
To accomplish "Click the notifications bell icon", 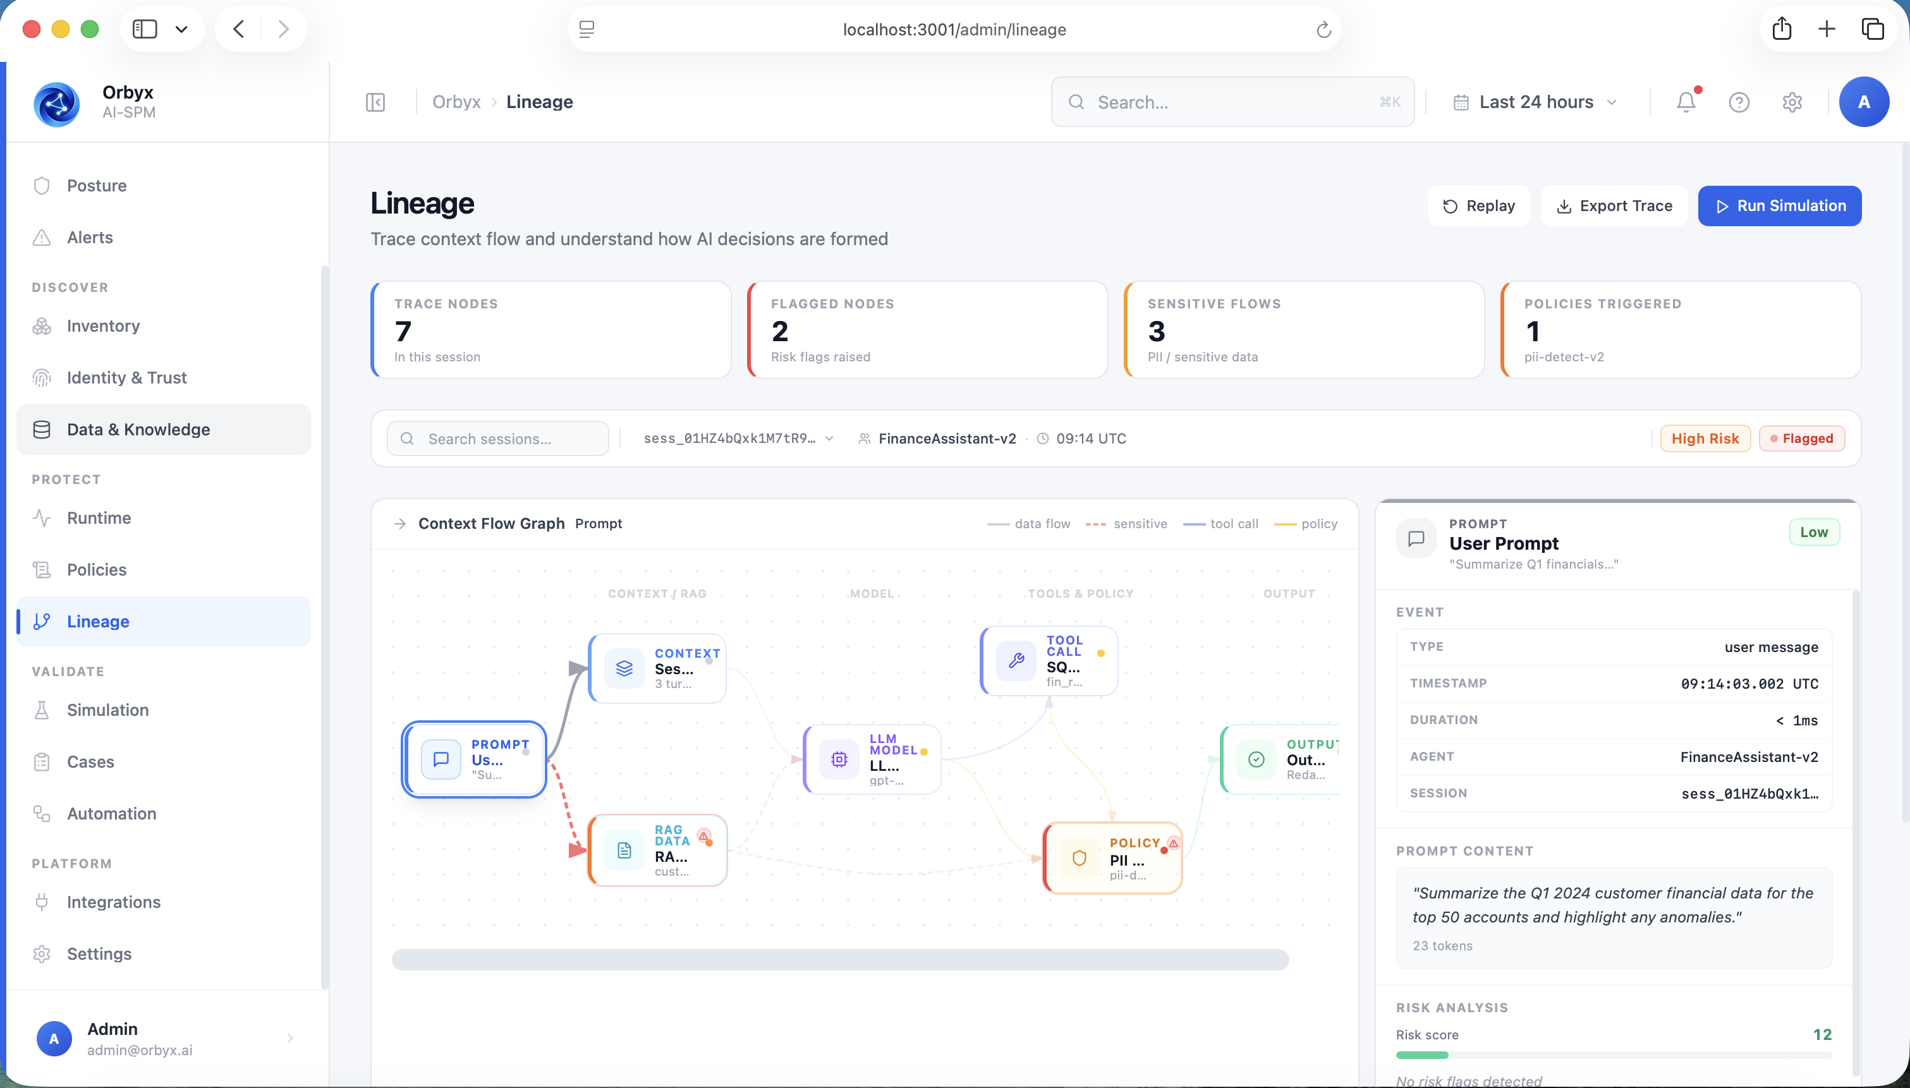I will tap(1686, 102).
